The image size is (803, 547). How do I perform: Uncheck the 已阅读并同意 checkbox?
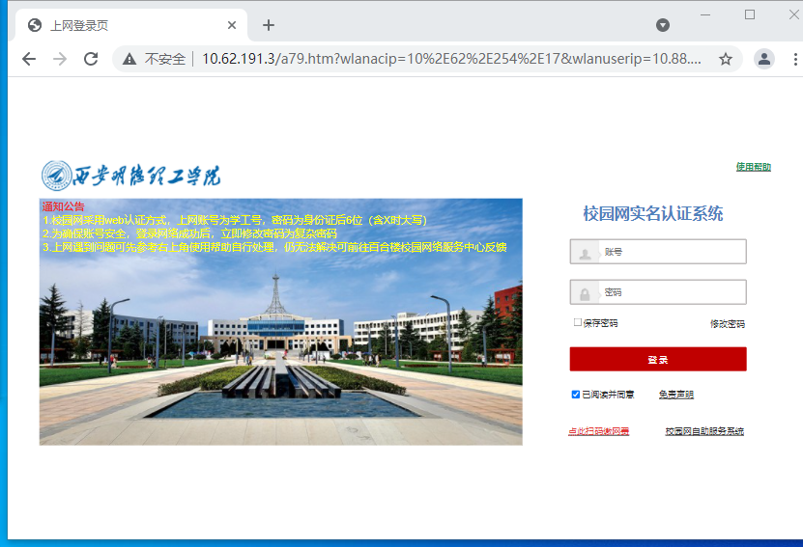576,395
